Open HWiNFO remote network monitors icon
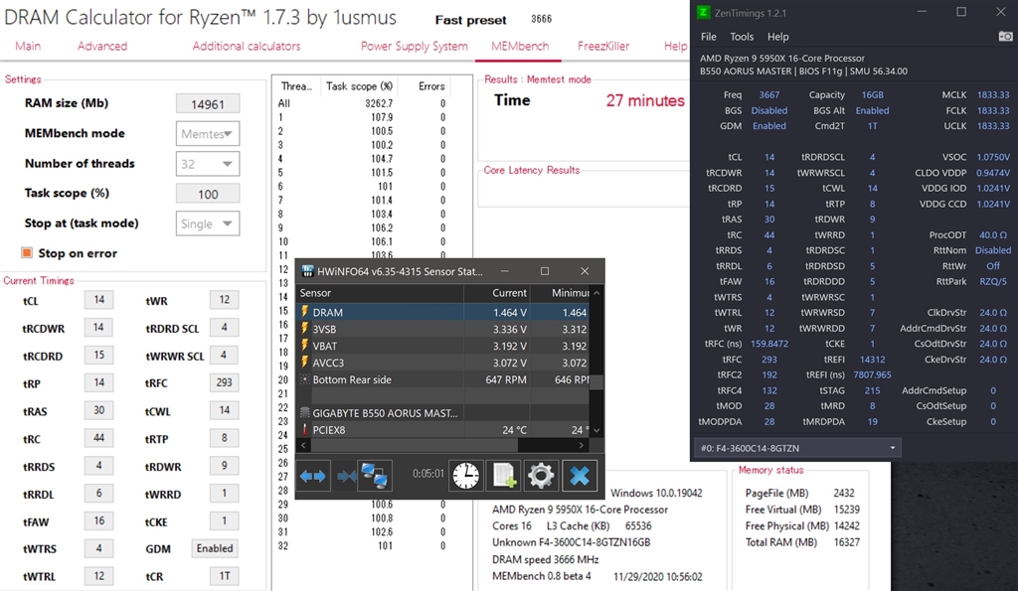Image resolution: width=1018 pixels, height=591 pixels. 375,476
